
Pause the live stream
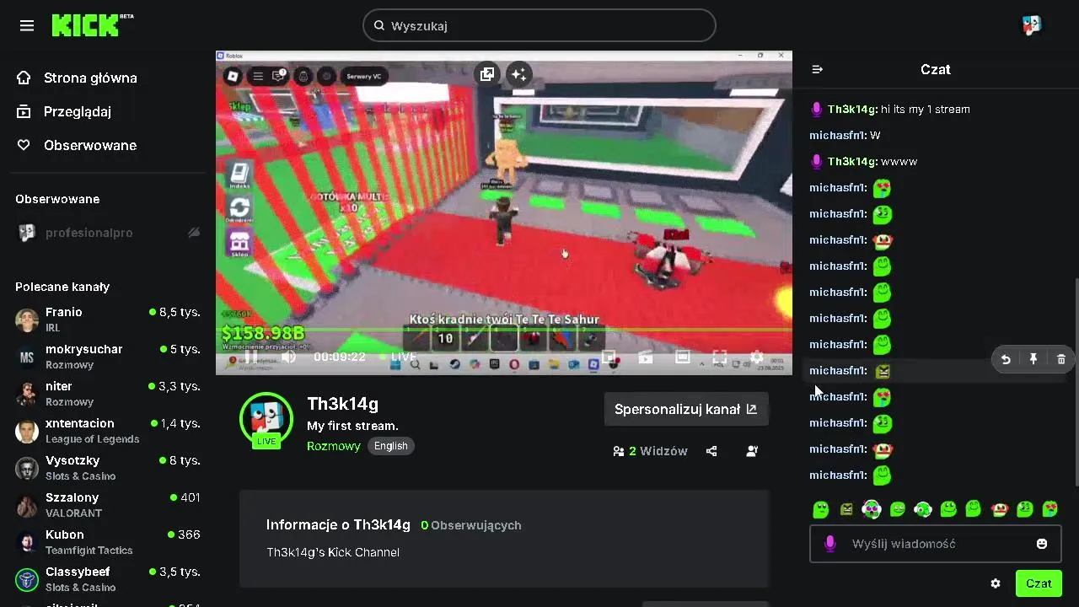pos(251,357)
